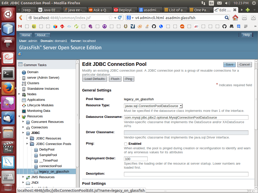Open Thunderbird mail from the launcher
The width and height of the screenshot is (258, 193).
tap(8, 118)
